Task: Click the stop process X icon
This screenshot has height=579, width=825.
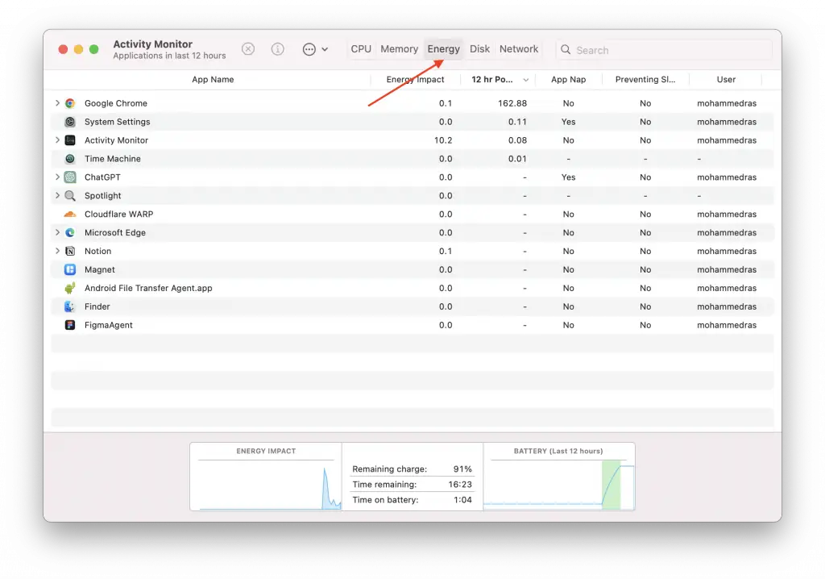Action: (248, 49)
